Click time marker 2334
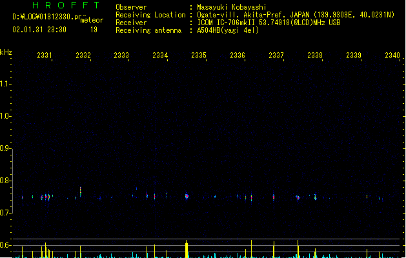Viewport: 406px width, 258px height. click(x=160, y=55)
